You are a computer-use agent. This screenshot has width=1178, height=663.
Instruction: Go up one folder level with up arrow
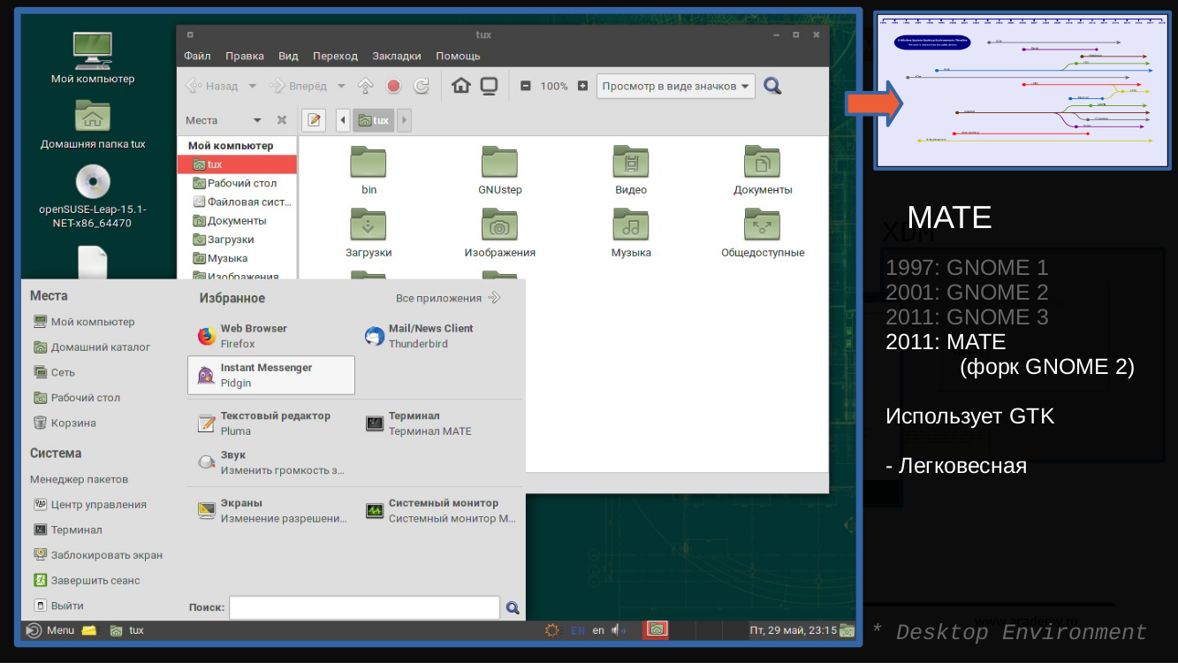pyautogui.click(x=365, y=87)
